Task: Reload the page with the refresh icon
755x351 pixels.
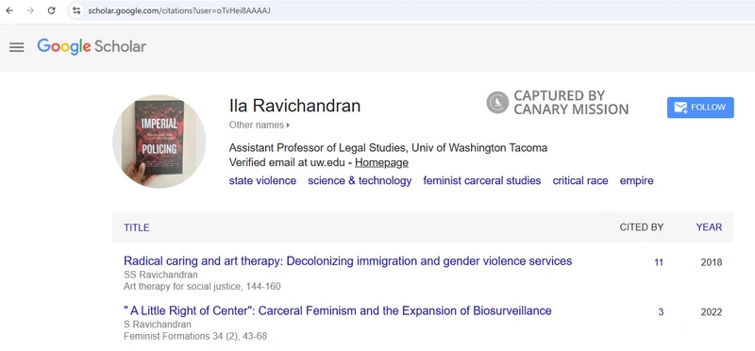Action: point(52,10)
